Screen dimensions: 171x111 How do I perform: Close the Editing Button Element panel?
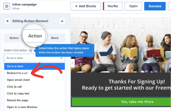pos(7,21)
